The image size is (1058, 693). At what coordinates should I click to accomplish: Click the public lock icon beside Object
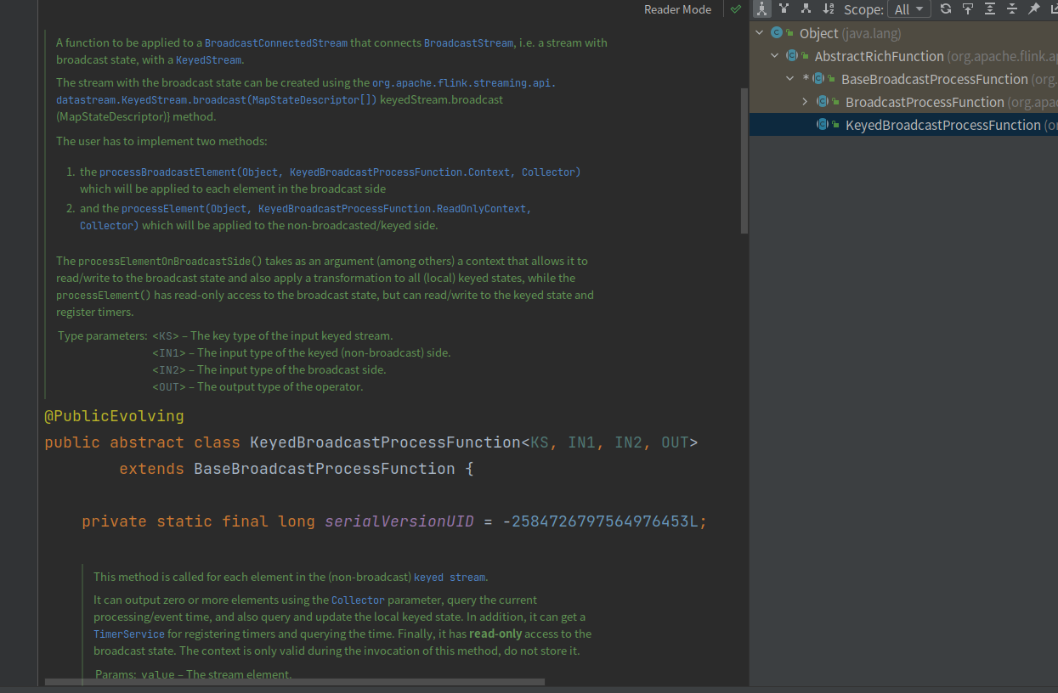tap(790, 34)
